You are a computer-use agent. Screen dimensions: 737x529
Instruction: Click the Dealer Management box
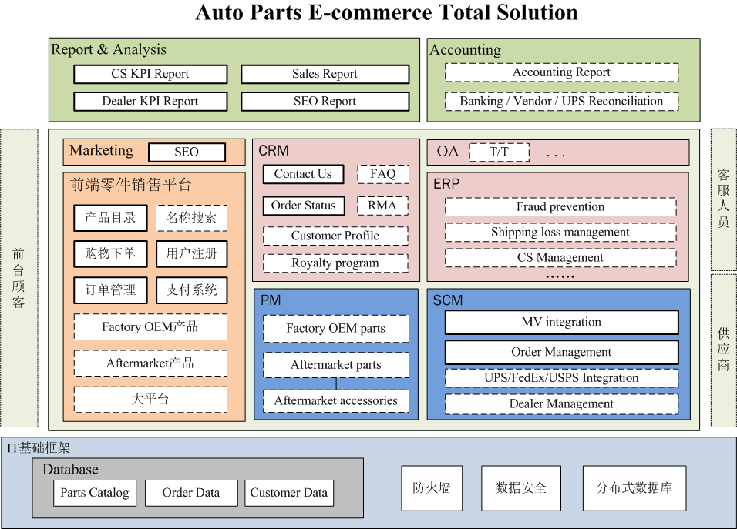[561, 404]
